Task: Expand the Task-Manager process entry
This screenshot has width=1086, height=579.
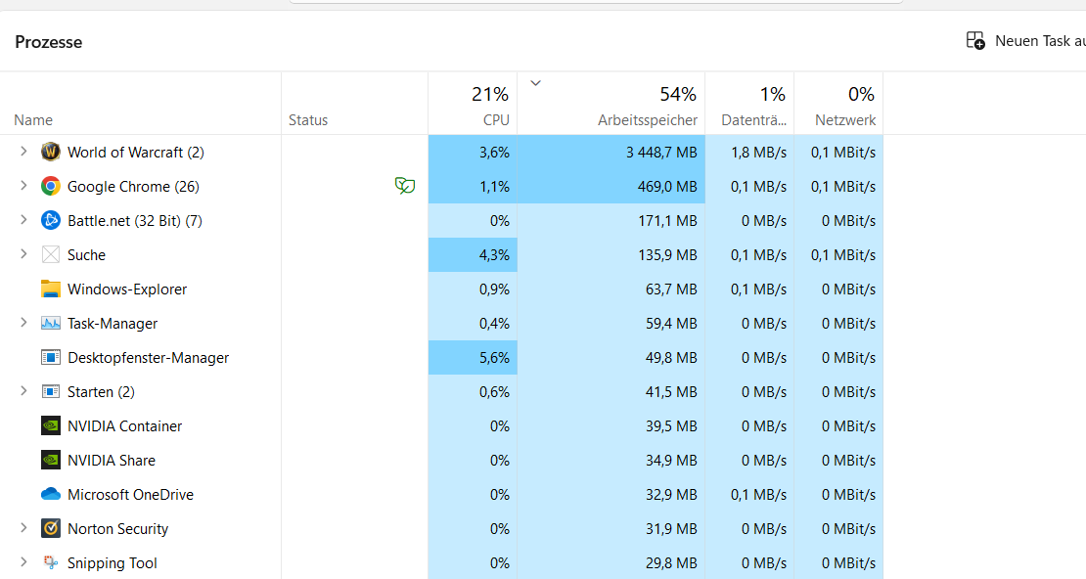Action: coord(23,323)
